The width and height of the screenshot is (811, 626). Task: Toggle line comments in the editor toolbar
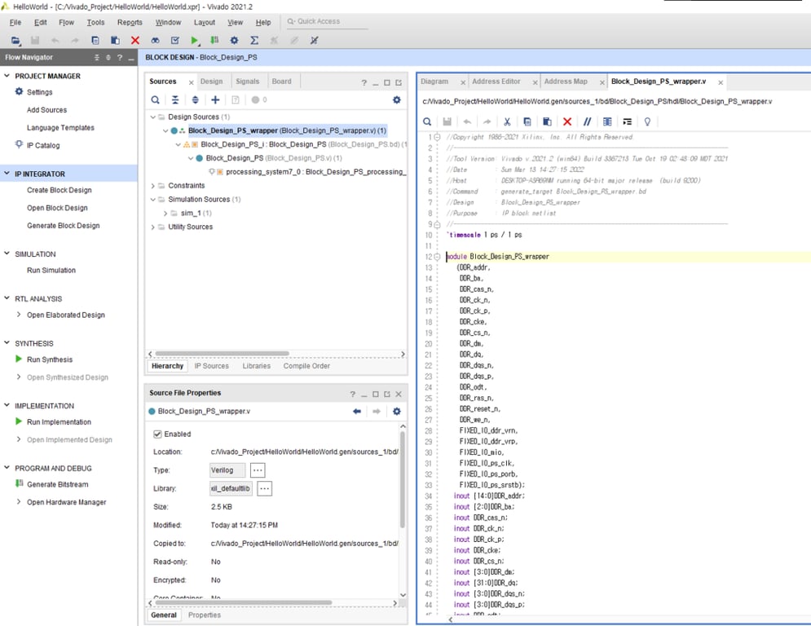coord(587,121)
